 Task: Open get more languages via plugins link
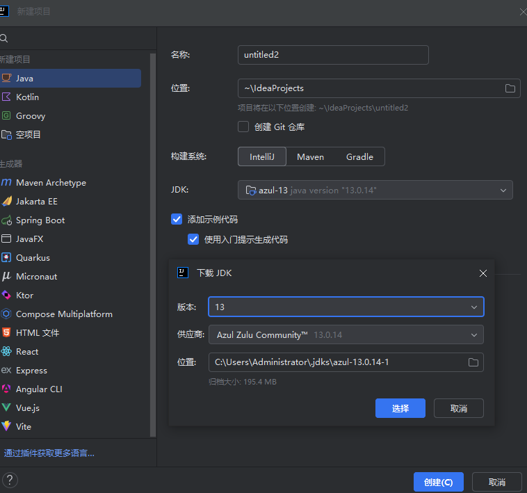[x=49, y=453]
